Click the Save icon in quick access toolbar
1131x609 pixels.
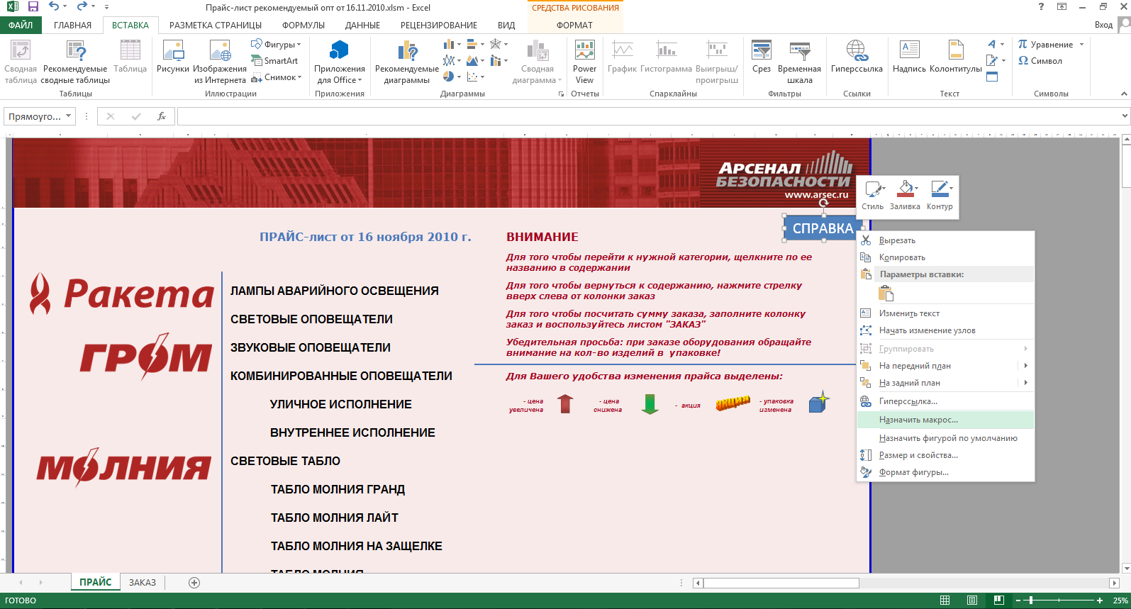coord(33,7)
